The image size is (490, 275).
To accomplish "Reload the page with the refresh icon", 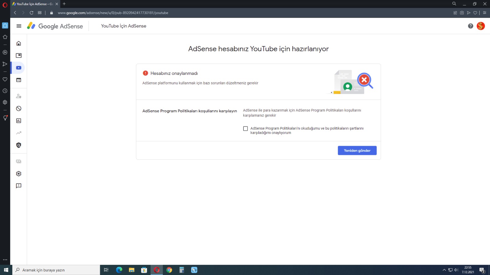I will (31, 13).
